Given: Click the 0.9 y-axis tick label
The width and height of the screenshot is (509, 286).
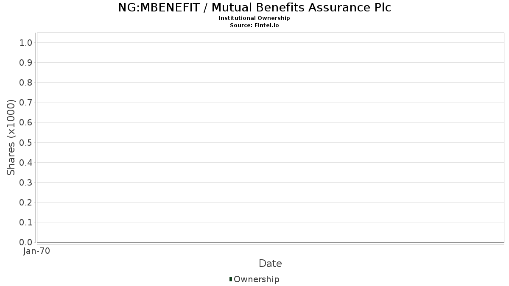Looking at the screenshot, I should pyautogui.click(x=26, y=63).
